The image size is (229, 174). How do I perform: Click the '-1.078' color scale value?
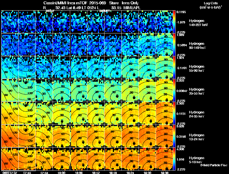click(181, 22)
